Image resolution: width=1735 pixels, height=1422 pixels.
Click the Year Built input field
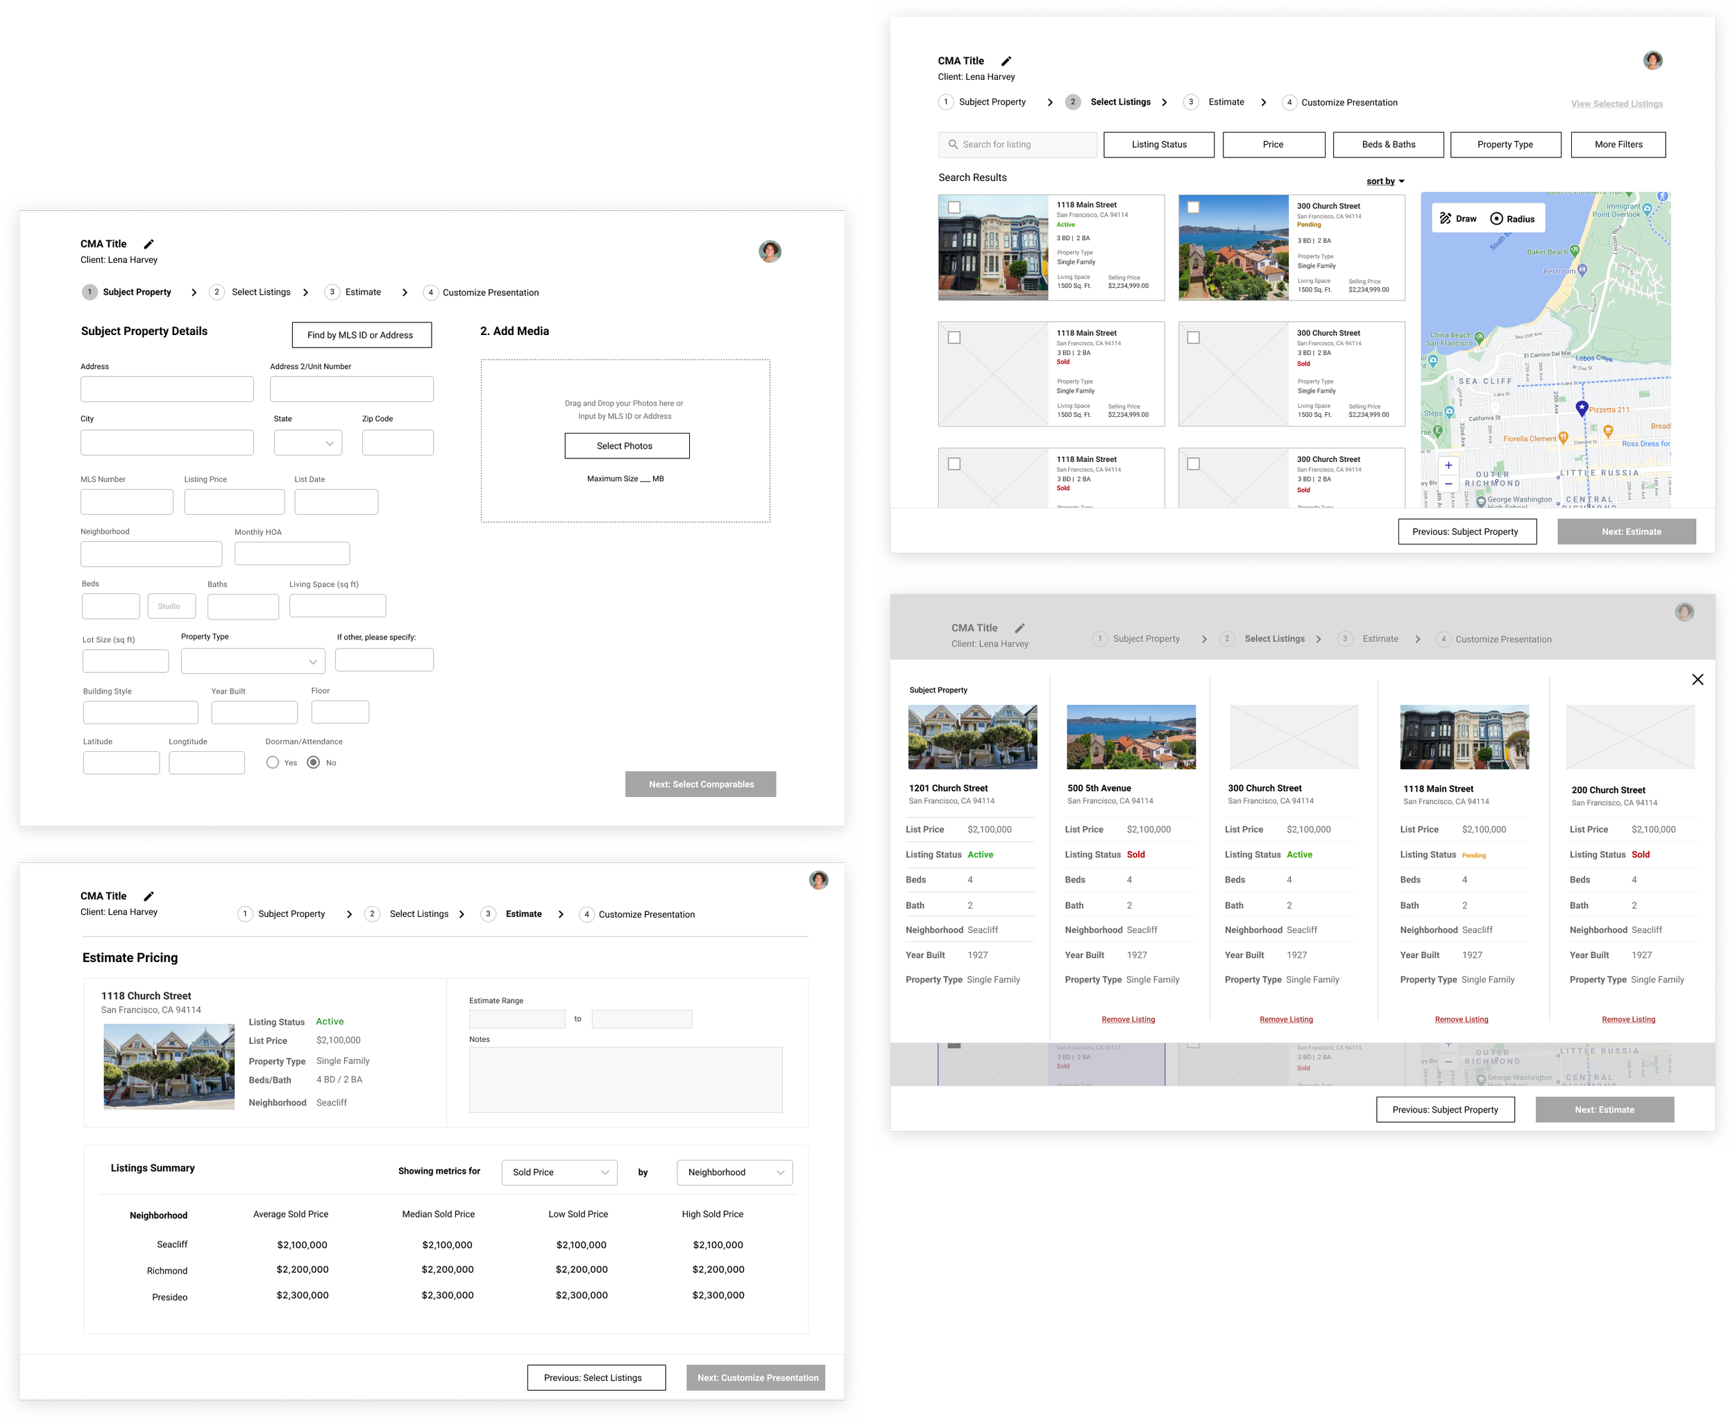tap(254, 712)
